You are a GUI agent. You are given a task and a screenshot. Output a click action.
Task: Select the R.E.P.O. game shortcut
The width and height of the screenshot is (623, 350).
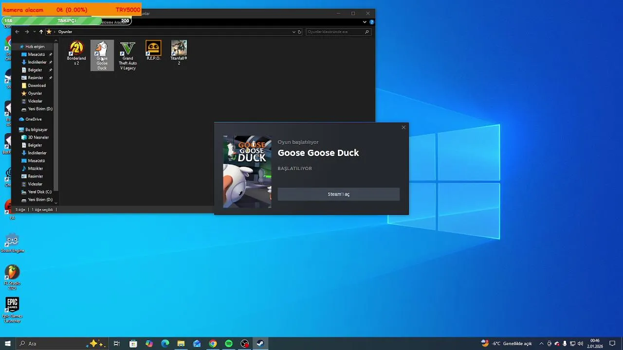click(153, 51)
